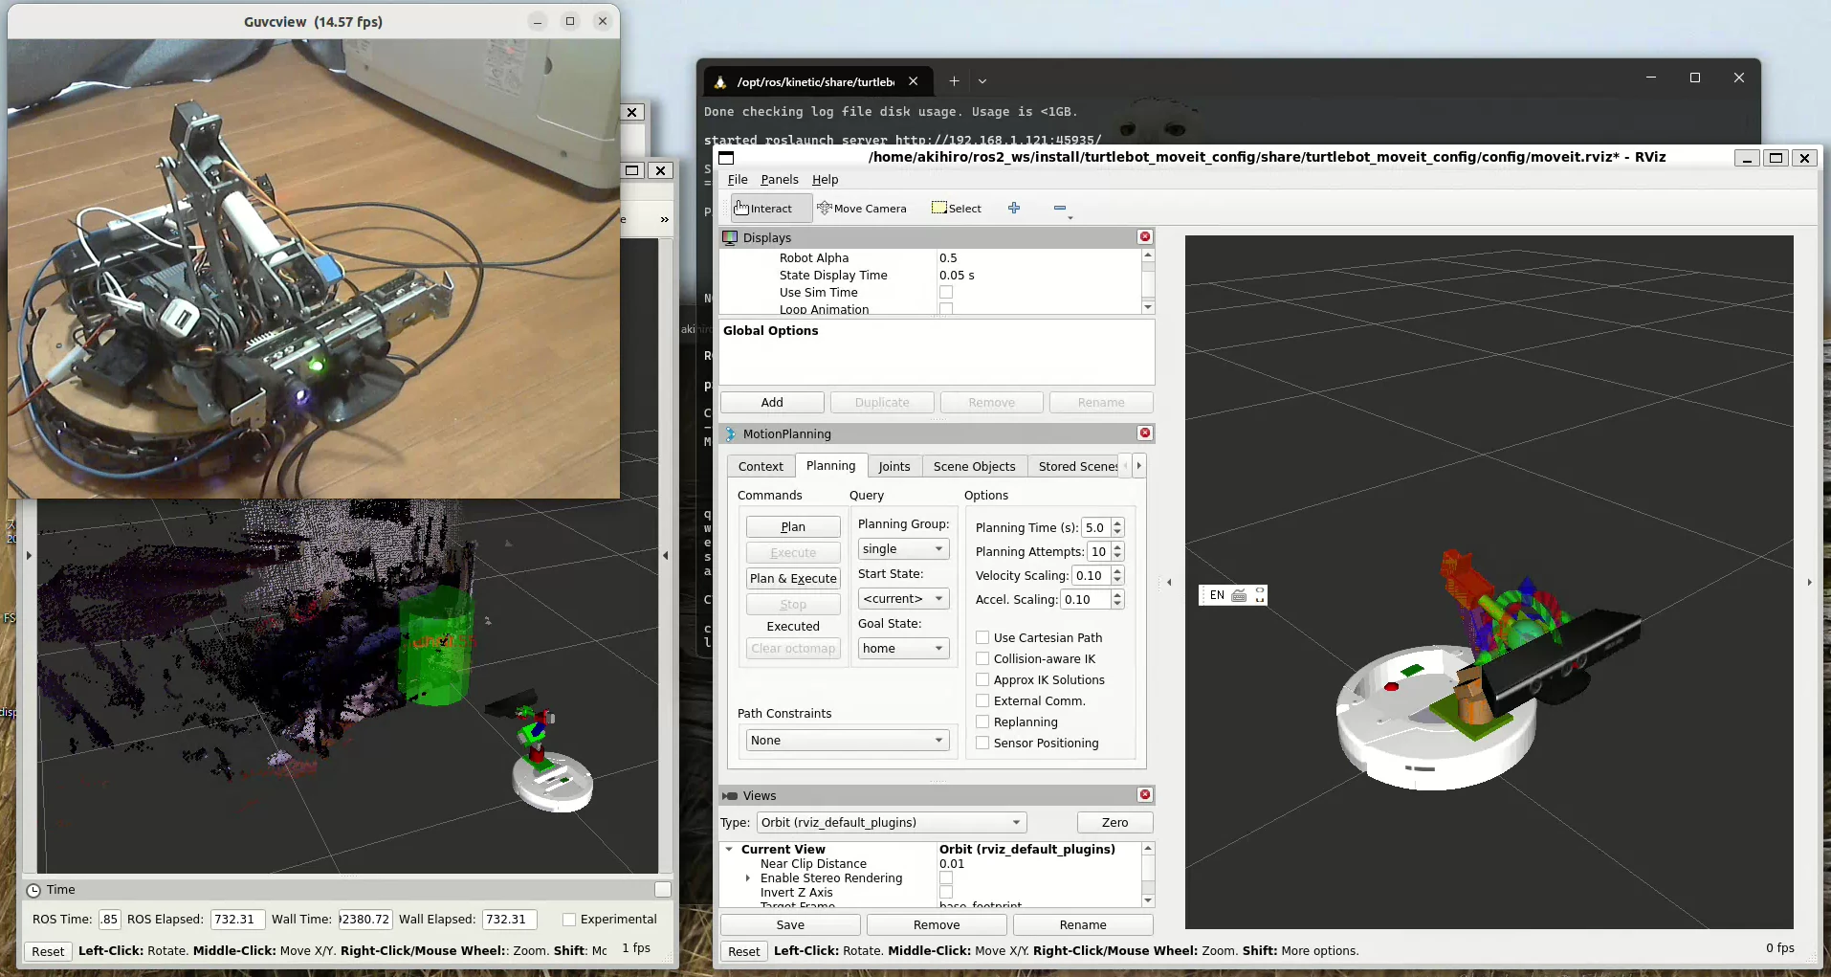Enable Approx IK Solutions
The width and height of the screenshot is (1831, 977).
[x=982, y=680]
